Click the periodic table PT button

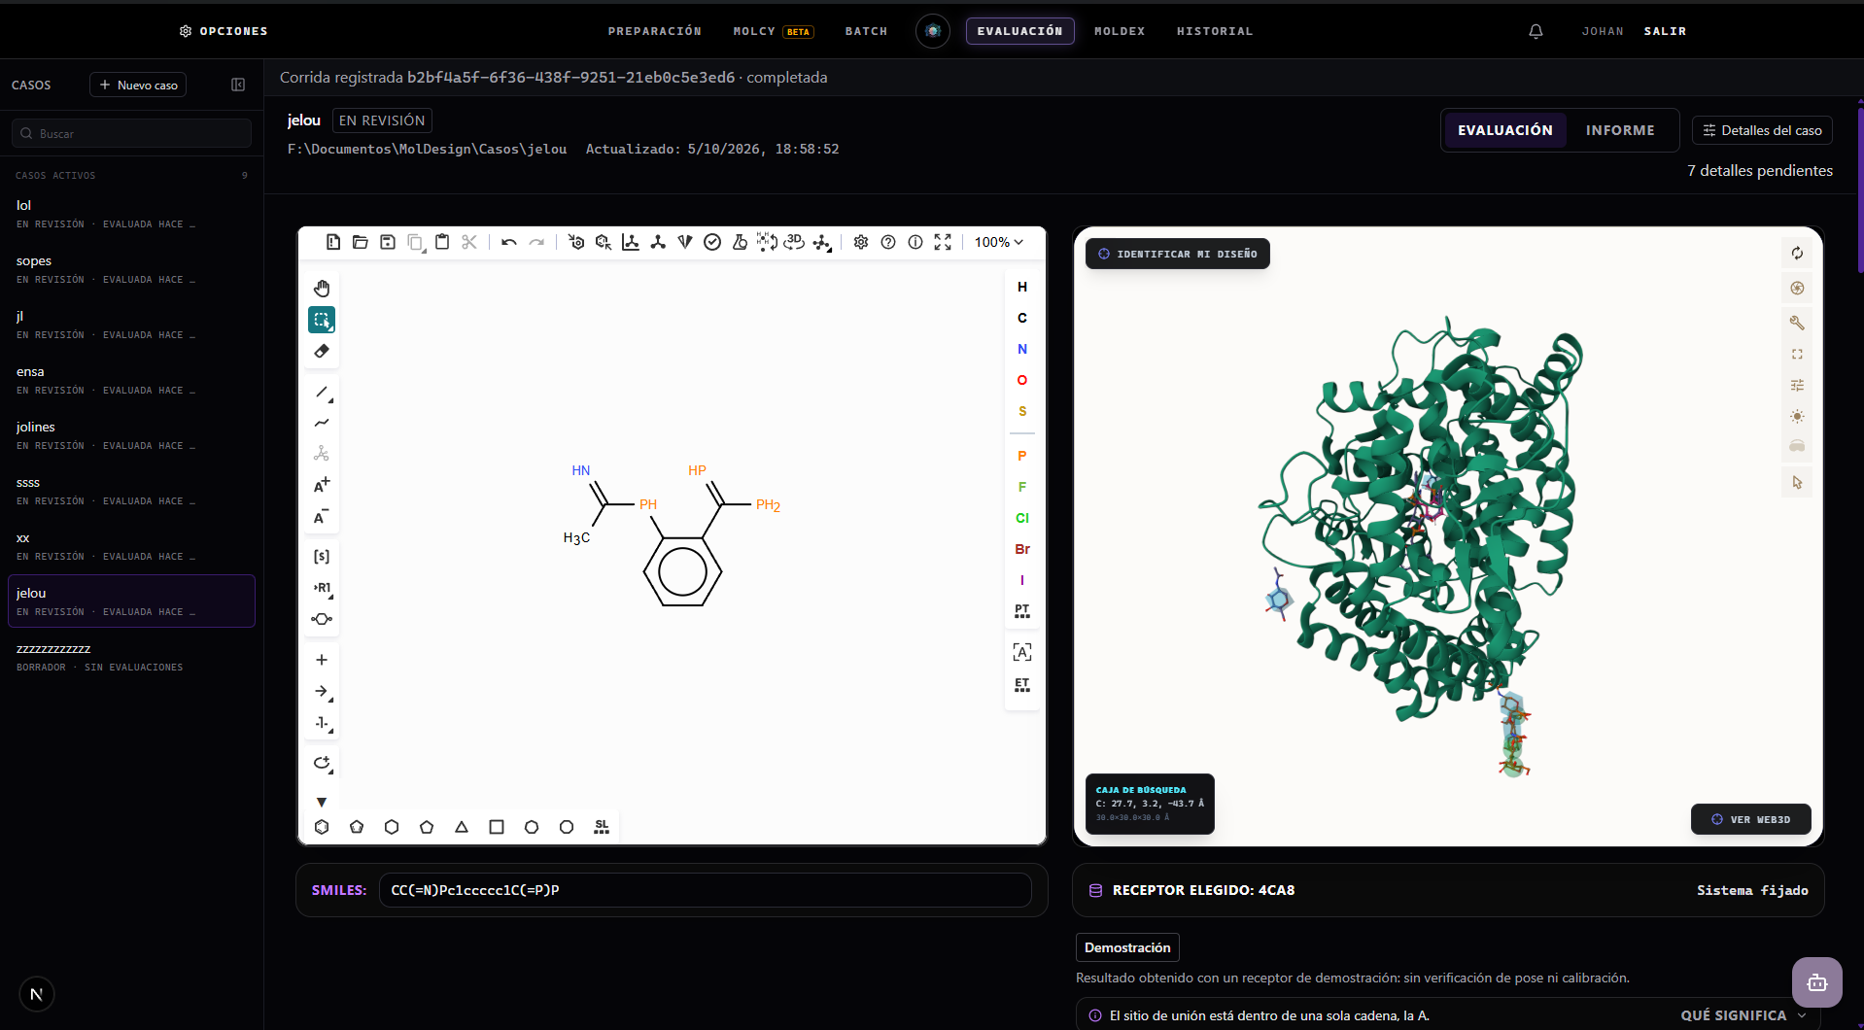(x=1022, y=611)
